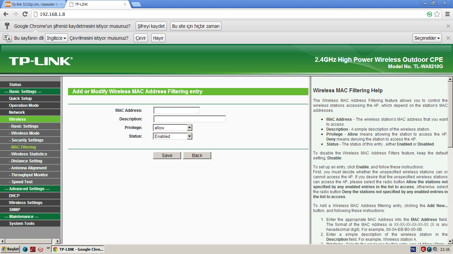Select the Wireless menu item
The height and width of the screenshot is (254, 453).
coord(30,119)
